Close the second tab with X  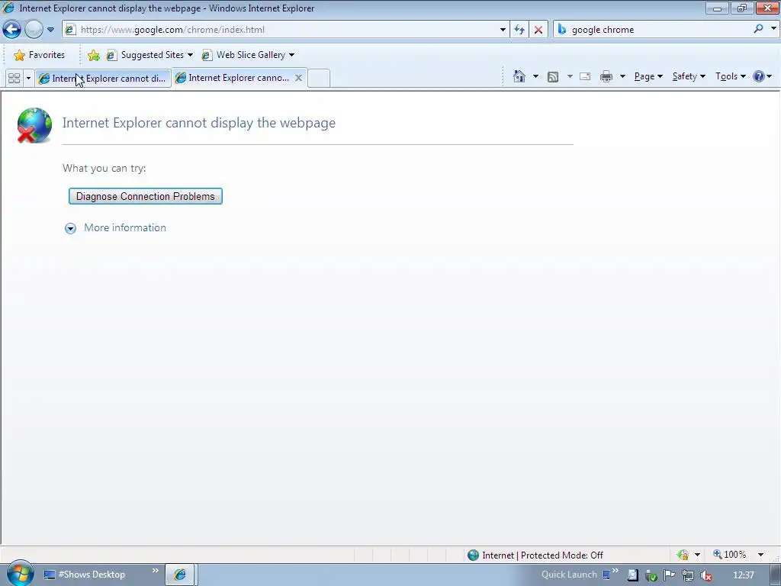pos(298,78)
